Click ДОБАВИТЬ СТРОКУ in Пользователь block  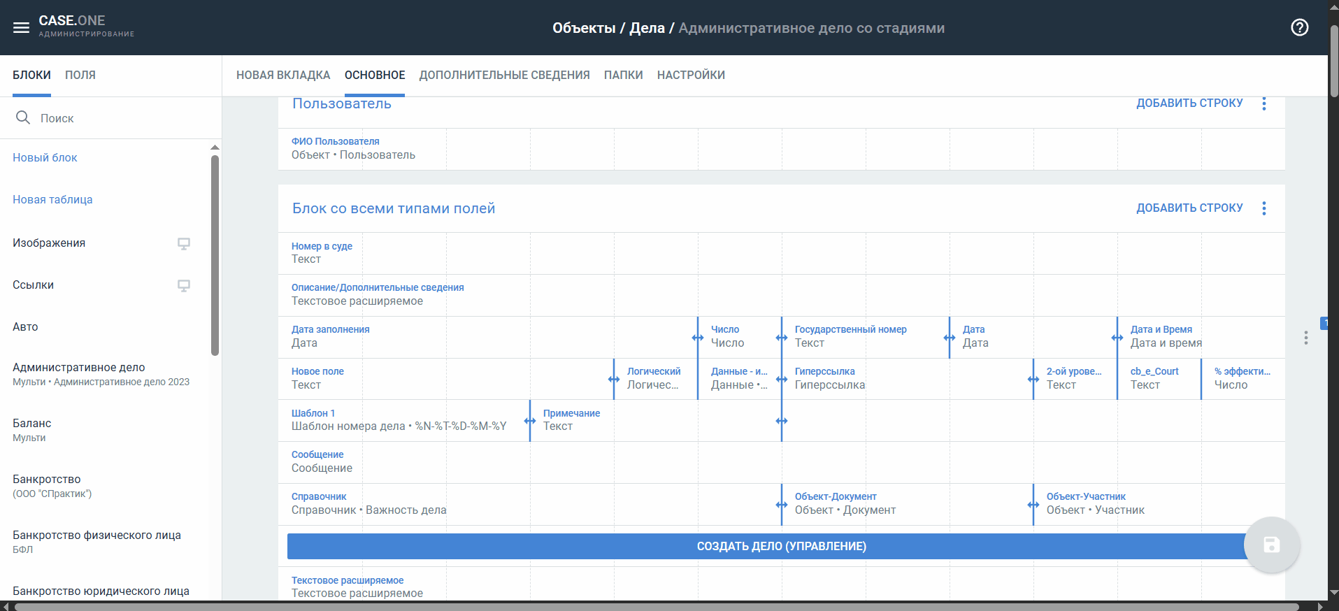[1189, 103]
